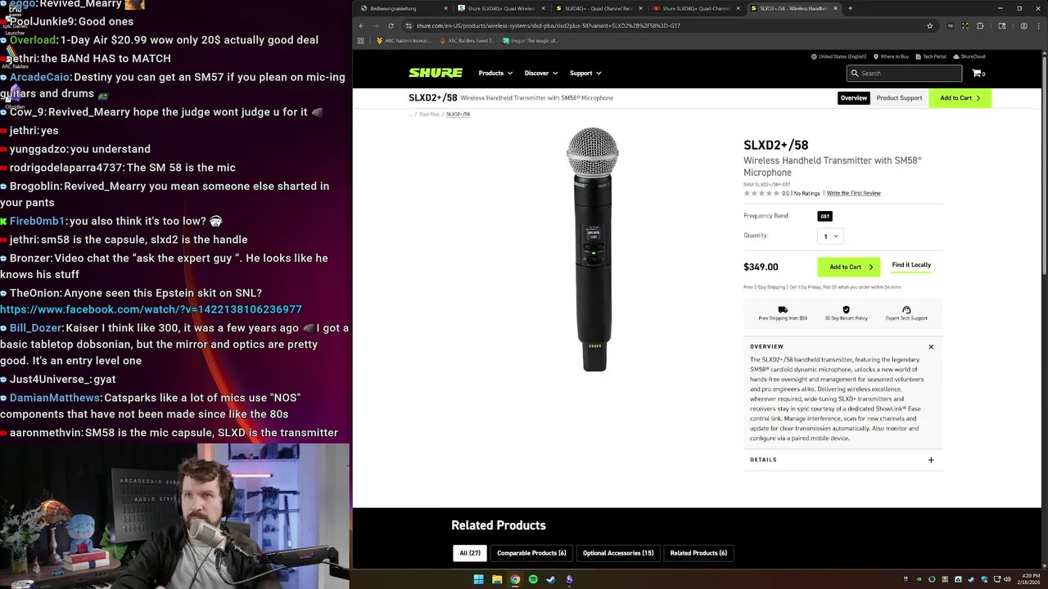Click the browser forward arrow
Viewport: 1048px width, 589px height.
(x=376, y=25)
